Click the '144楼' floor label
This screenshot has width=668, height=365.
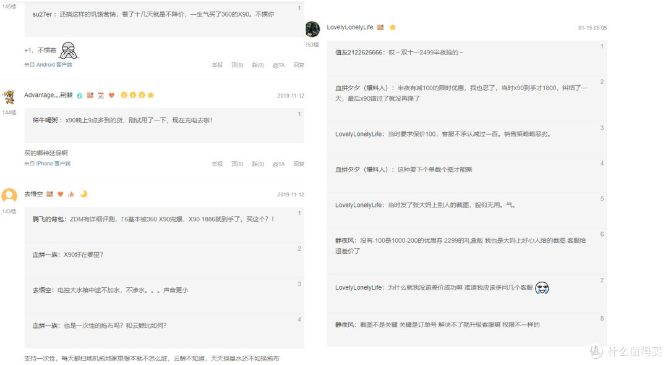pyautogui.click(x=9, y=112)
